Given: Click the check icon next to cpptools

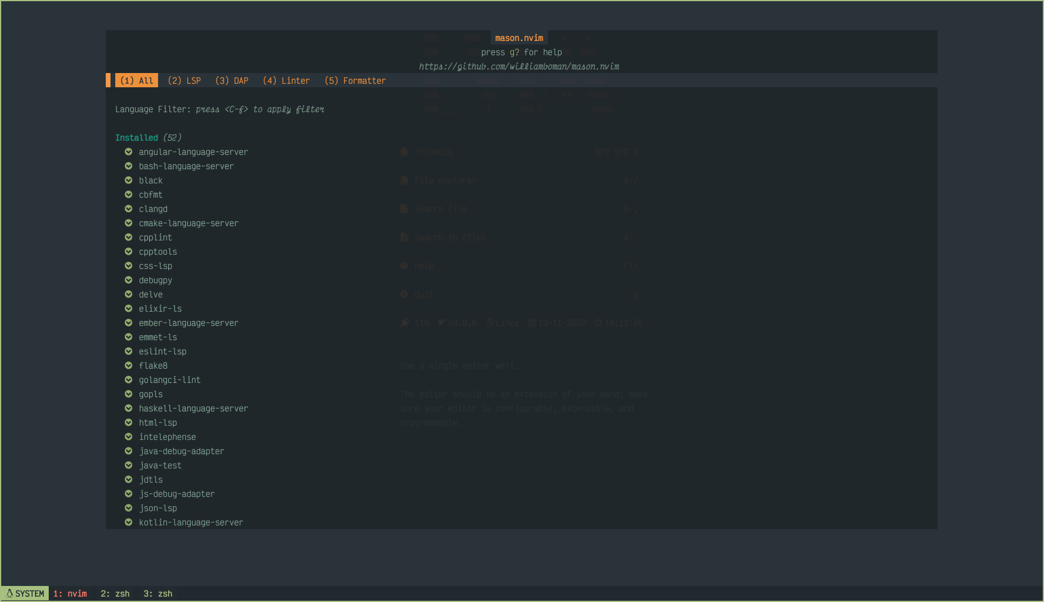Looking at the screenshot, I should (x=128, y=252).
